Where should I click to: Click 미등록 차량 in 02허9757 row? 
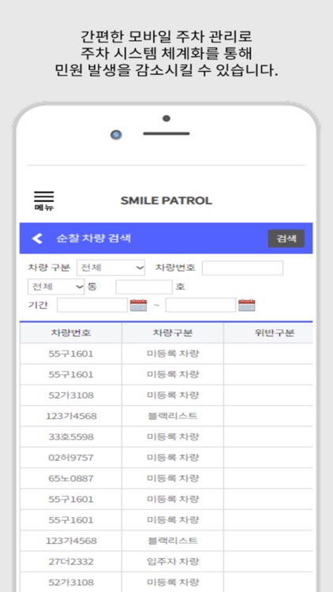click(173, 458)
